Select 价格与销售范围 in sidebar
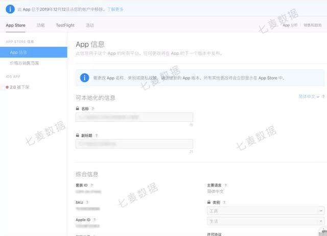This screenshot has height=236, width=327. pyautogui.click(x=25, y=63)
